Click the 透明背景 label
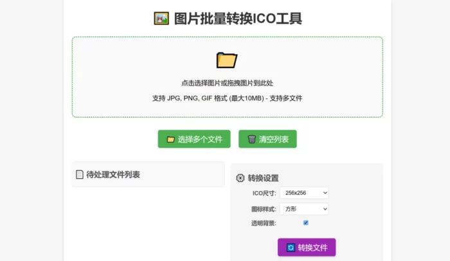This screenshot has width=450, height=261. tap(264, 223)
